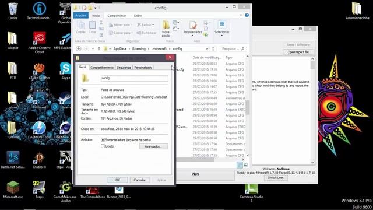This screenshot has width=373, height=210.
Task: Open Propriedades icon in Explorer ribbon
Action: [x=193, y=29]
